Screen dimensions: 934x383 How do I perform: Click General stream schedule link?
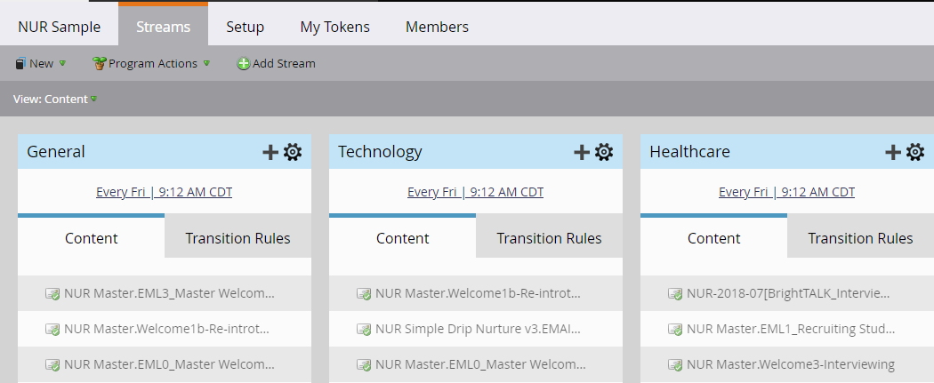pos(165,192)
